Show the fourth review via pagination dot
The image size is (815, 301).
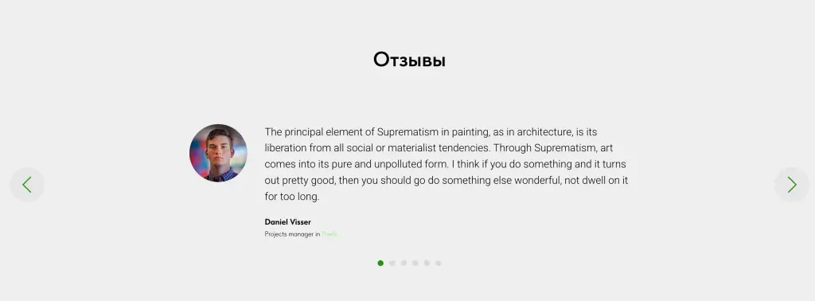point(415,263)
